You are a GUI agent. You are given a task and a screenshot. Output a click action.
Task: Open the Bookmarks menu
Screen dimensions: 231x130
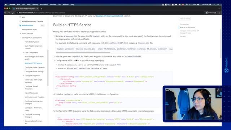(44, 5)
